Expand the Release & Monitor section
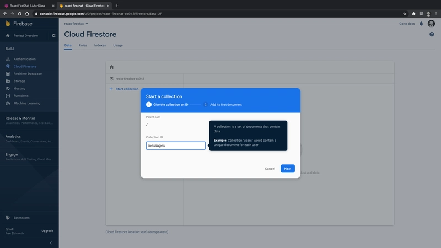Screen dimensions: 441x248 [x=29, y=120]
